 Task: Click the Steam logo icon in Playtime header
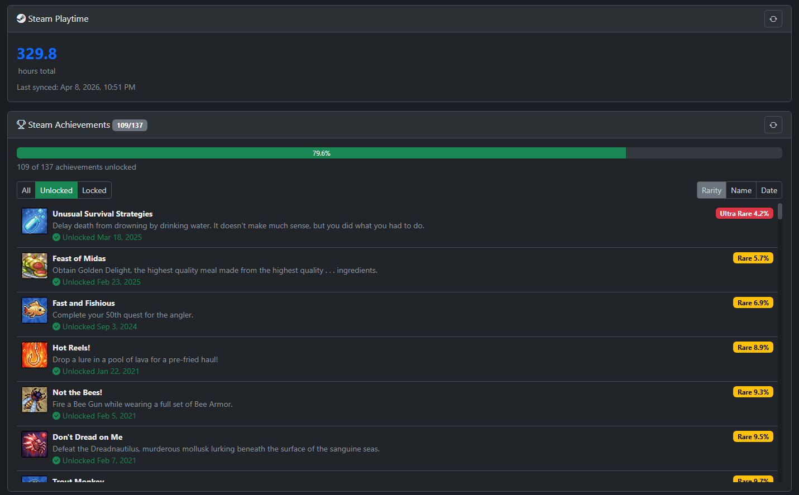[x=21, y=18]
